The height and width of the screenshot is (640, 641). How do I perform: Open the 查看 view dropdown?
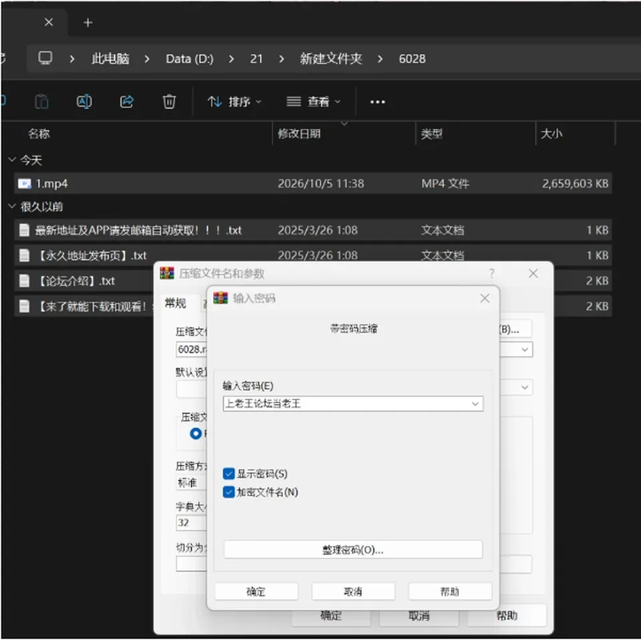click(313, 102)
